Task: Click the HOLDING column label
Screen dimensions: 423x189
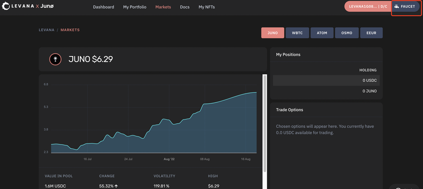Action: click(x=368, y=70)
